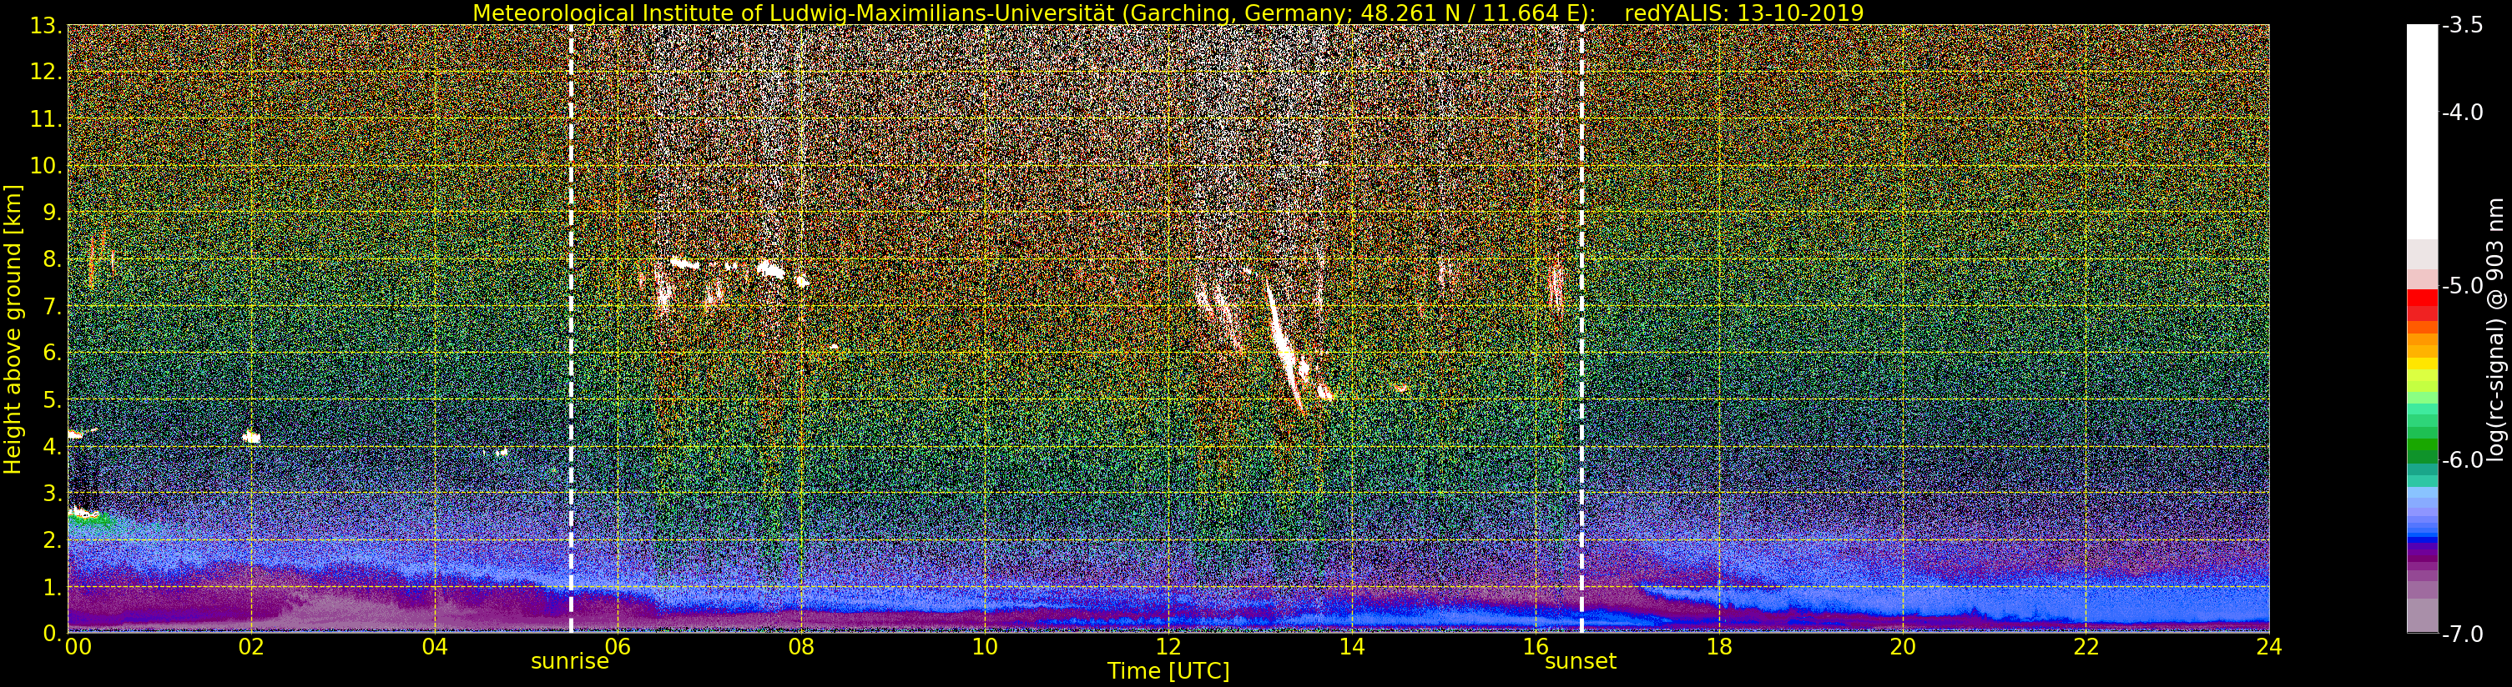This screenshot has width=2512, height=687.
Task: Click the '02' time tick label
Action: (250, 646)
